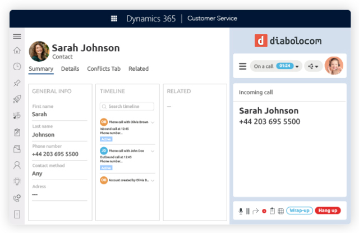
Task: Click the Search timeline field
Action: pyautogui.click(x=127, y=107)
